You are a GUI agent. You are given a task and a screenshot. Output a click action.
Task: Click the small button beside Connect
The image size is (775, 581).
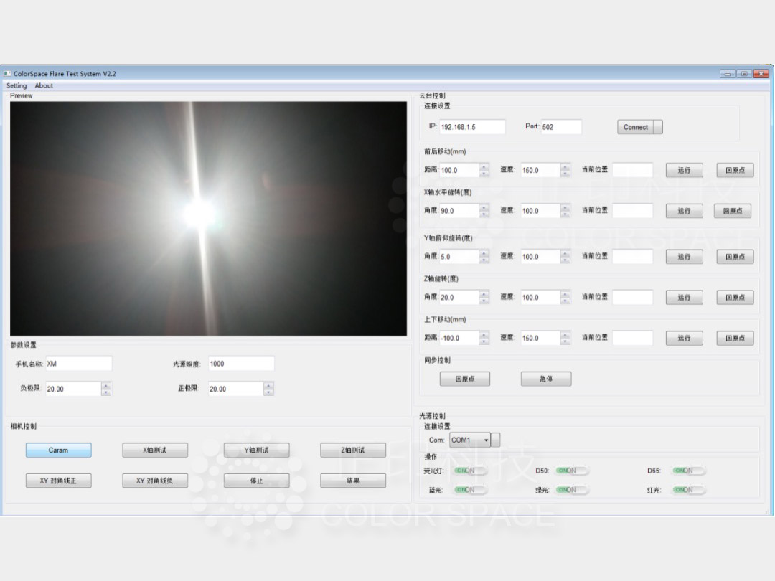point(658,127)
